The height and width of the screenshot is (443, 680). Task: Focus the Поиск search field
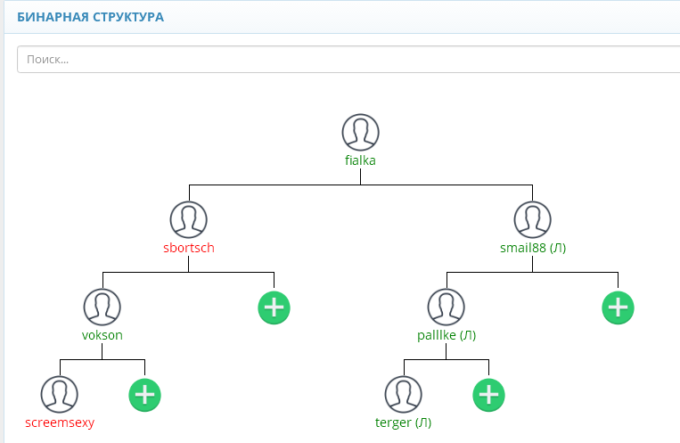click(x=348, y=60)
